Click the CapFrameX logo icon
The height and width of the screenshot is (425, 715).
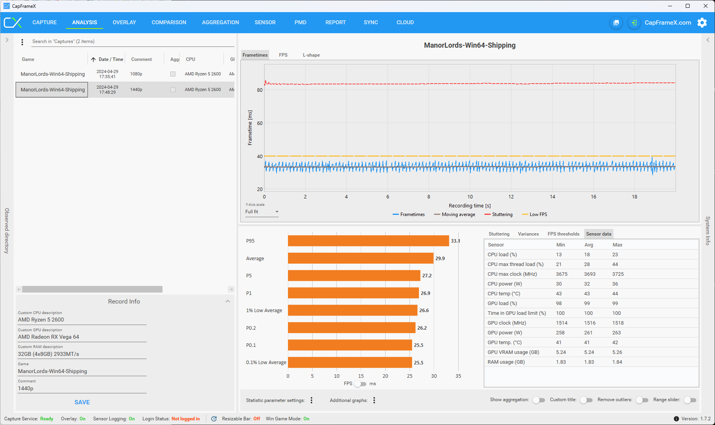click(x=13, y=22)
